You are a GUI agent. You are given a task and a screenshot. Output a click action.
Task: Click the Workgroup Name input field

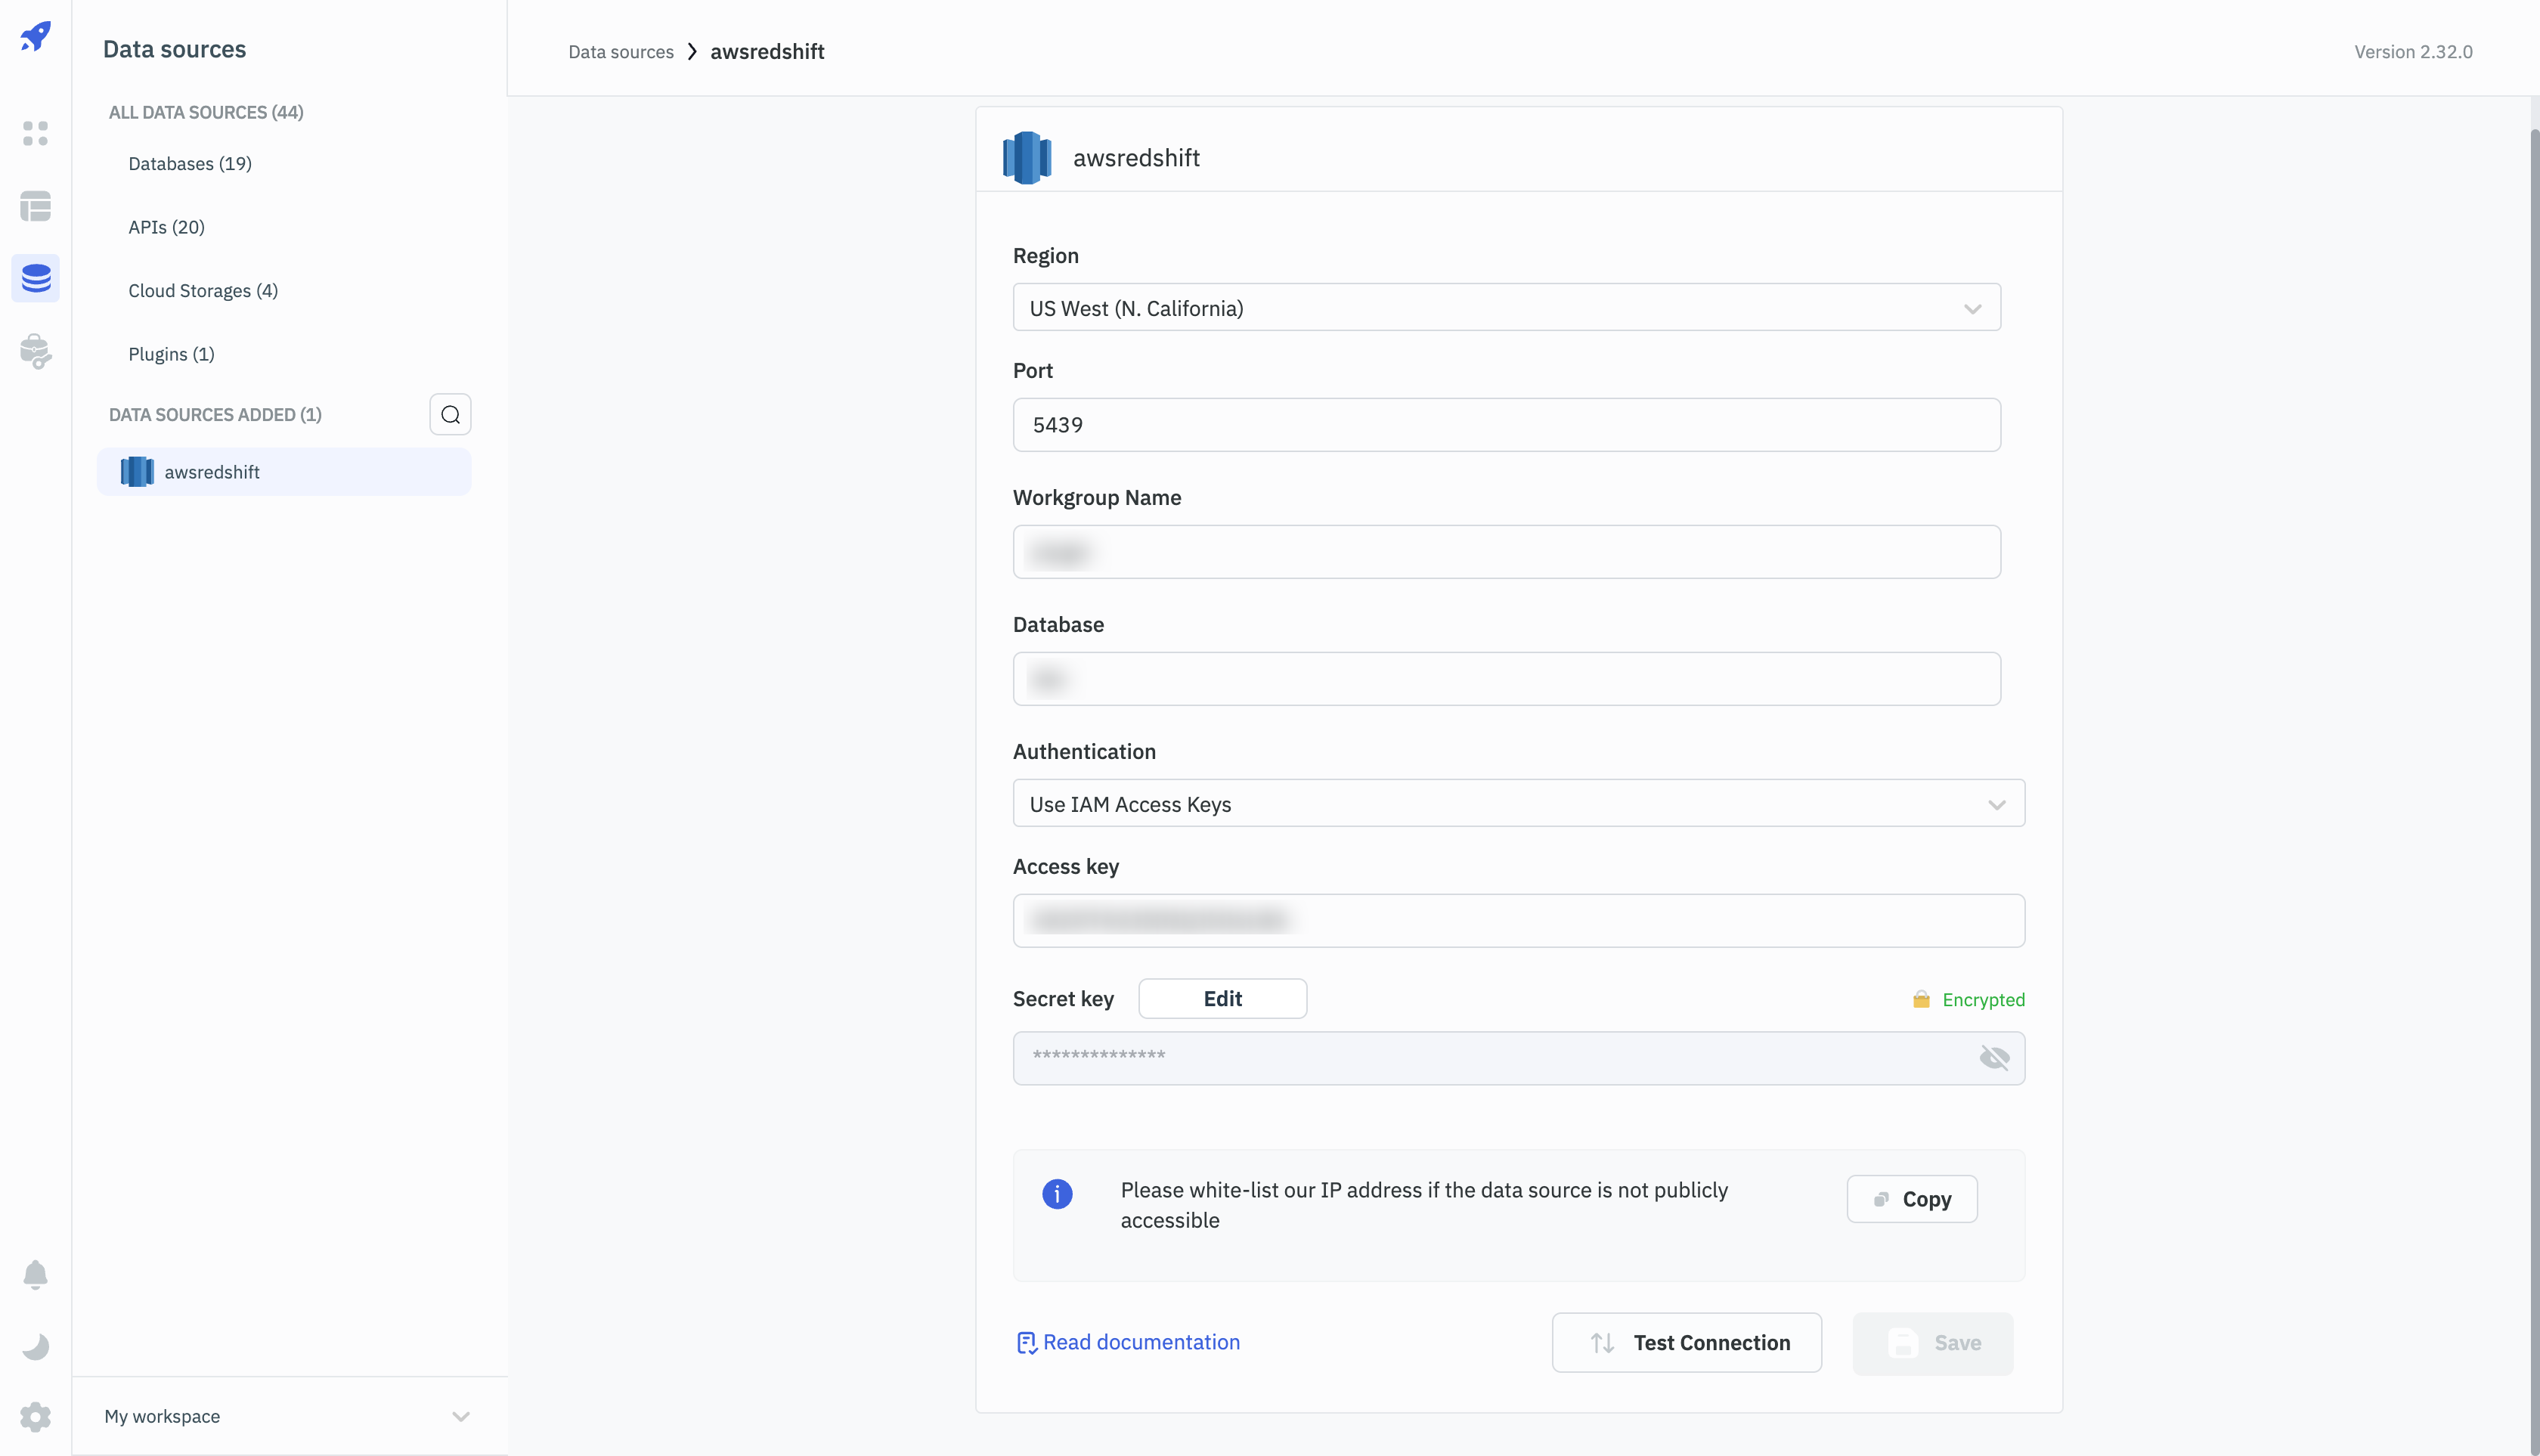click(1507, 551)
